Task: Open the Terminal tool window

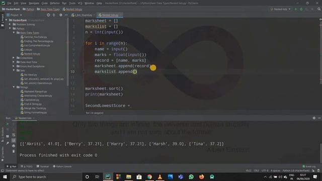Action: point(42,166)
